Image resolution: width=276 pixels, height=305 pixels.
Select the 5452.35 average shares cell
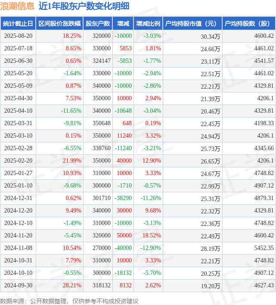point(249,248)
